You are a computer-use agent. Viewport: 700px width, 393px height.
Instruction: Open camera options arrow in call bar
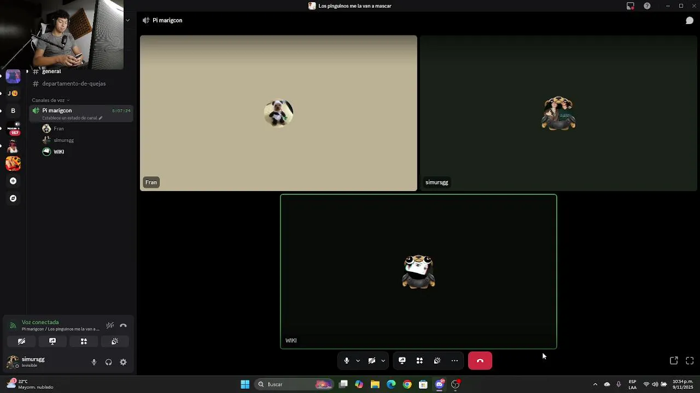pyautogui.click(x=383, y=361)
